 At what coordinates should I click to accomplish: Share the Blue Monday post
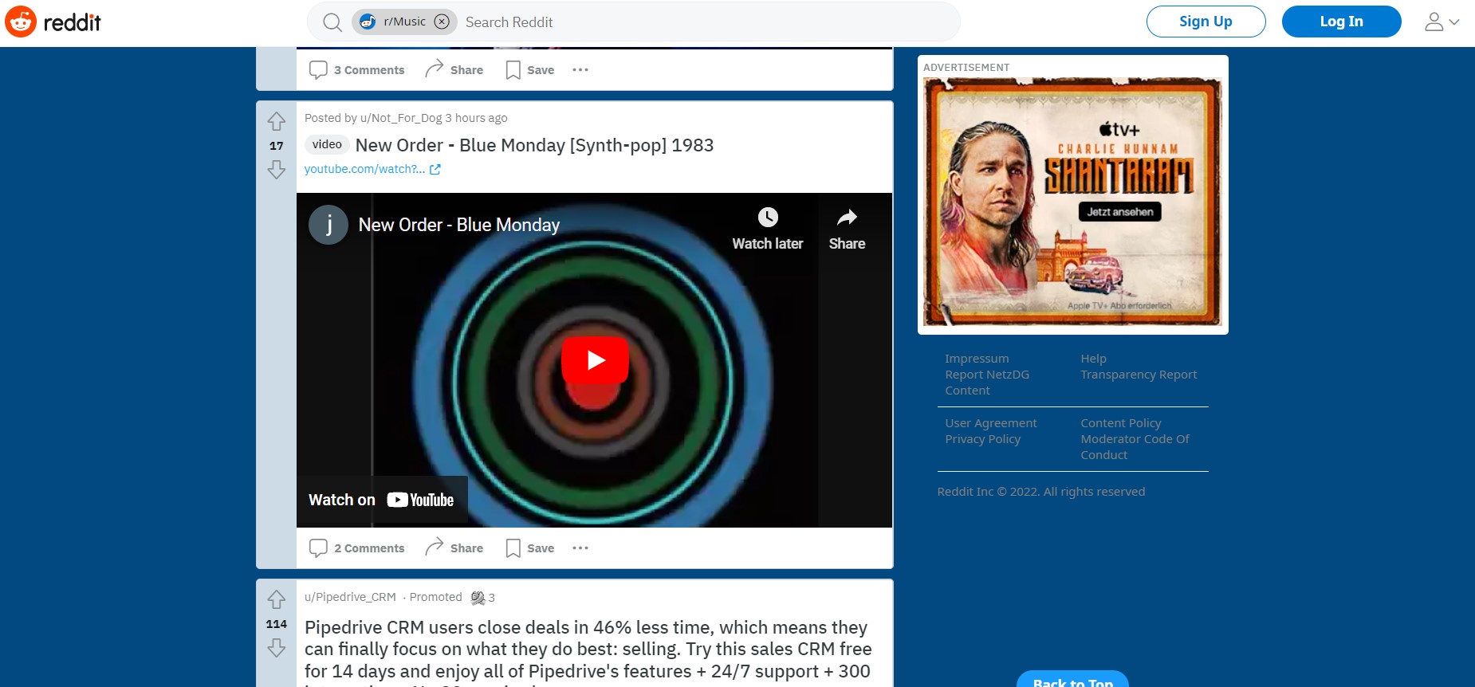pos(454,548)
